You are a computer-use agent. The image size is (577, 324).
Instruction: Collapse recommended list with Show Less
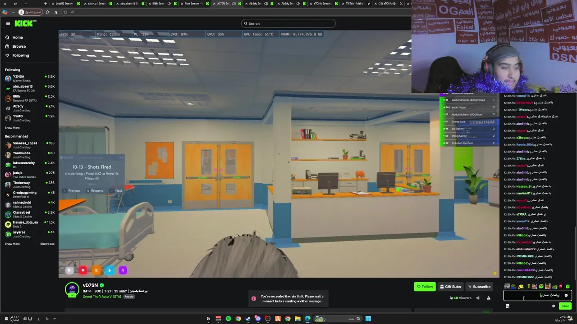coord(47,244)
